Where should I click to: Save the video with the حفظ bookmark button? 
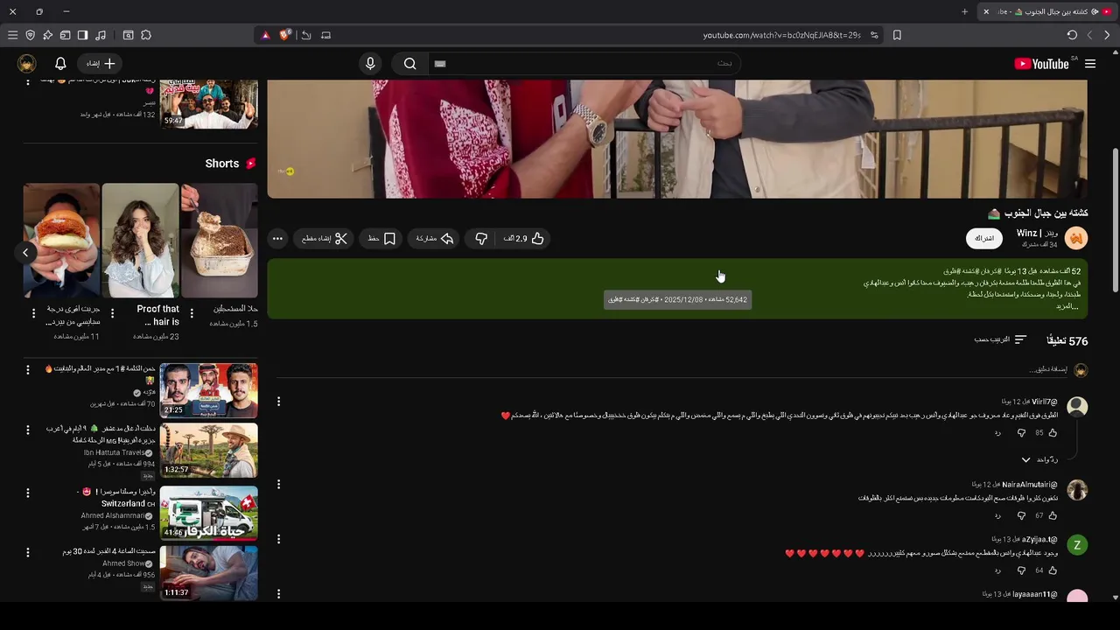tap(381, 239)
